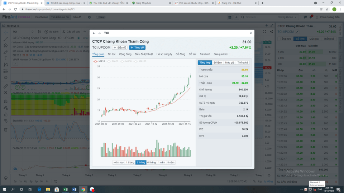Click the blue Theo dõi button
Viewport: 344px width, 193px height.
(137, 48)
